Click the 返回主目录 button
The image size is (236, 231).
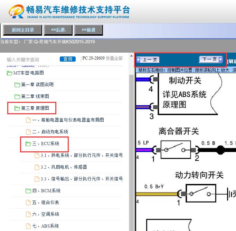[22, 30]
